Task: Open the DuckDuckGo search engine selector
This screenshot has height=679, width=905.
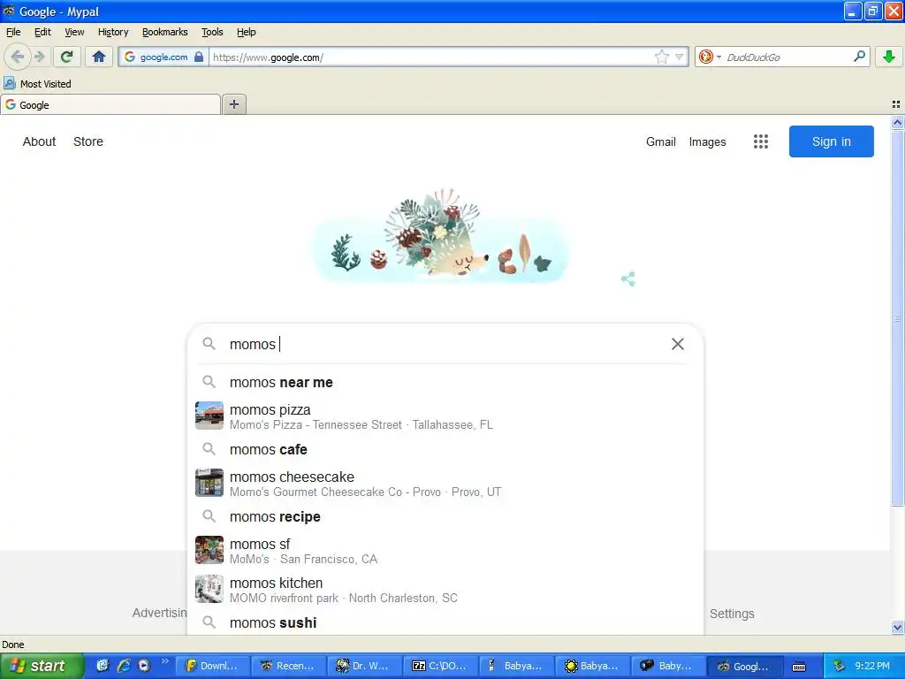Action: pyautogui.click(x=710, y=57)
